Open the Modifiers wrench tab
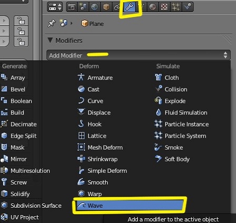The height and width of the screenshot is (223, 236). coord(130,7)
